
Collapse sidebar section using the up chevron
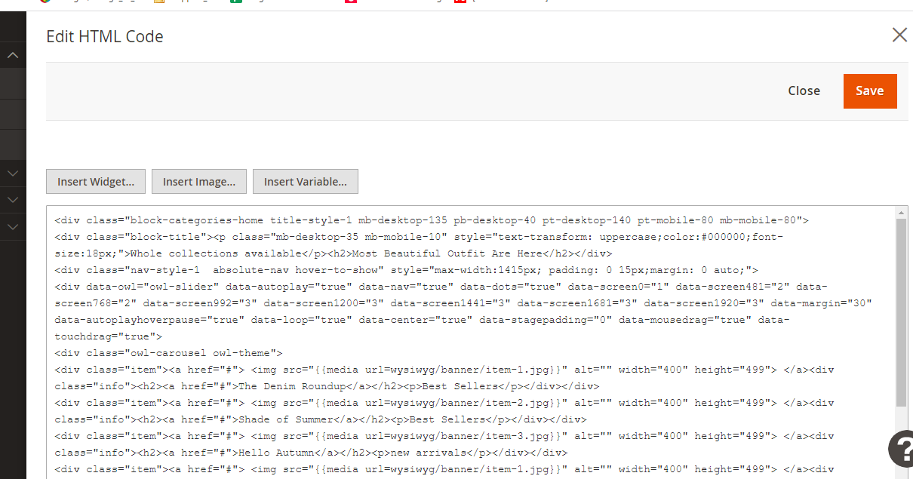pyautogui.click(x=13, y=55)
